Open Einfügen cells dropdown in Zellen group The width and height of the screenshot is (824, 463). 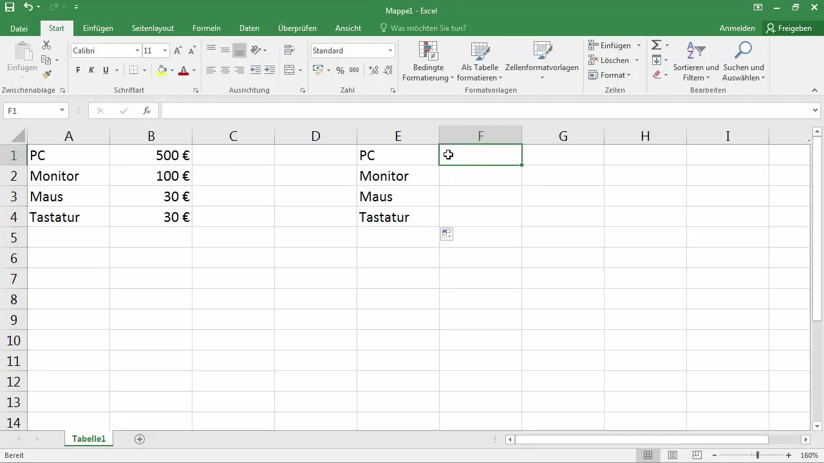(639, 46)
